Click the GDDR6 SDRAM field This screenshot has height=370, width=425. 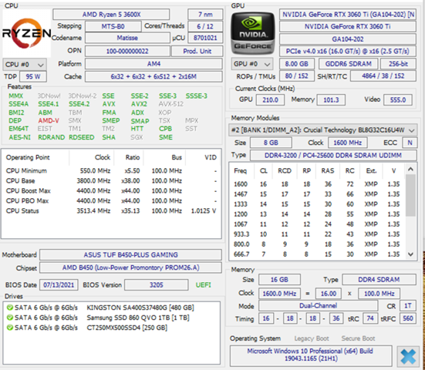pos(349,64)
